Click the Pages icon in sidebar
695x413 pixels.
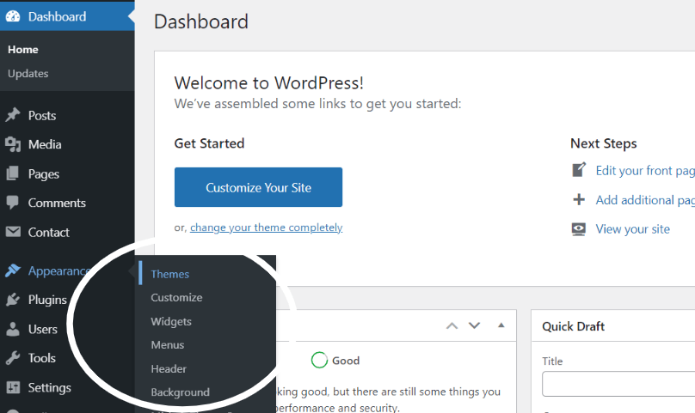click(13, 173)
